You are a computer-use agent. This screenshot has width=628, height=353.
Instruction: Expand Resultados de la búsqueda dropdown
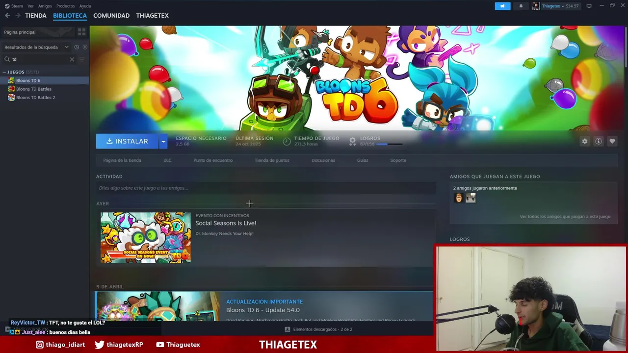tap(67, 47)
